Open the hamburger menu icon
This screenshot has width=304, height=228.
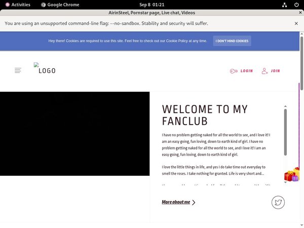coord(18,70)
